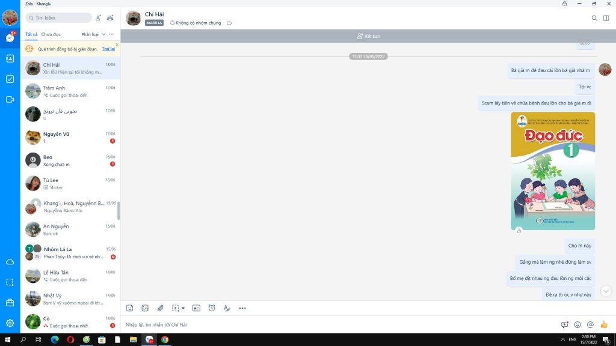Send a thumbs up quick reaction
The image size is (616, 346).
[x=604, y=324]
